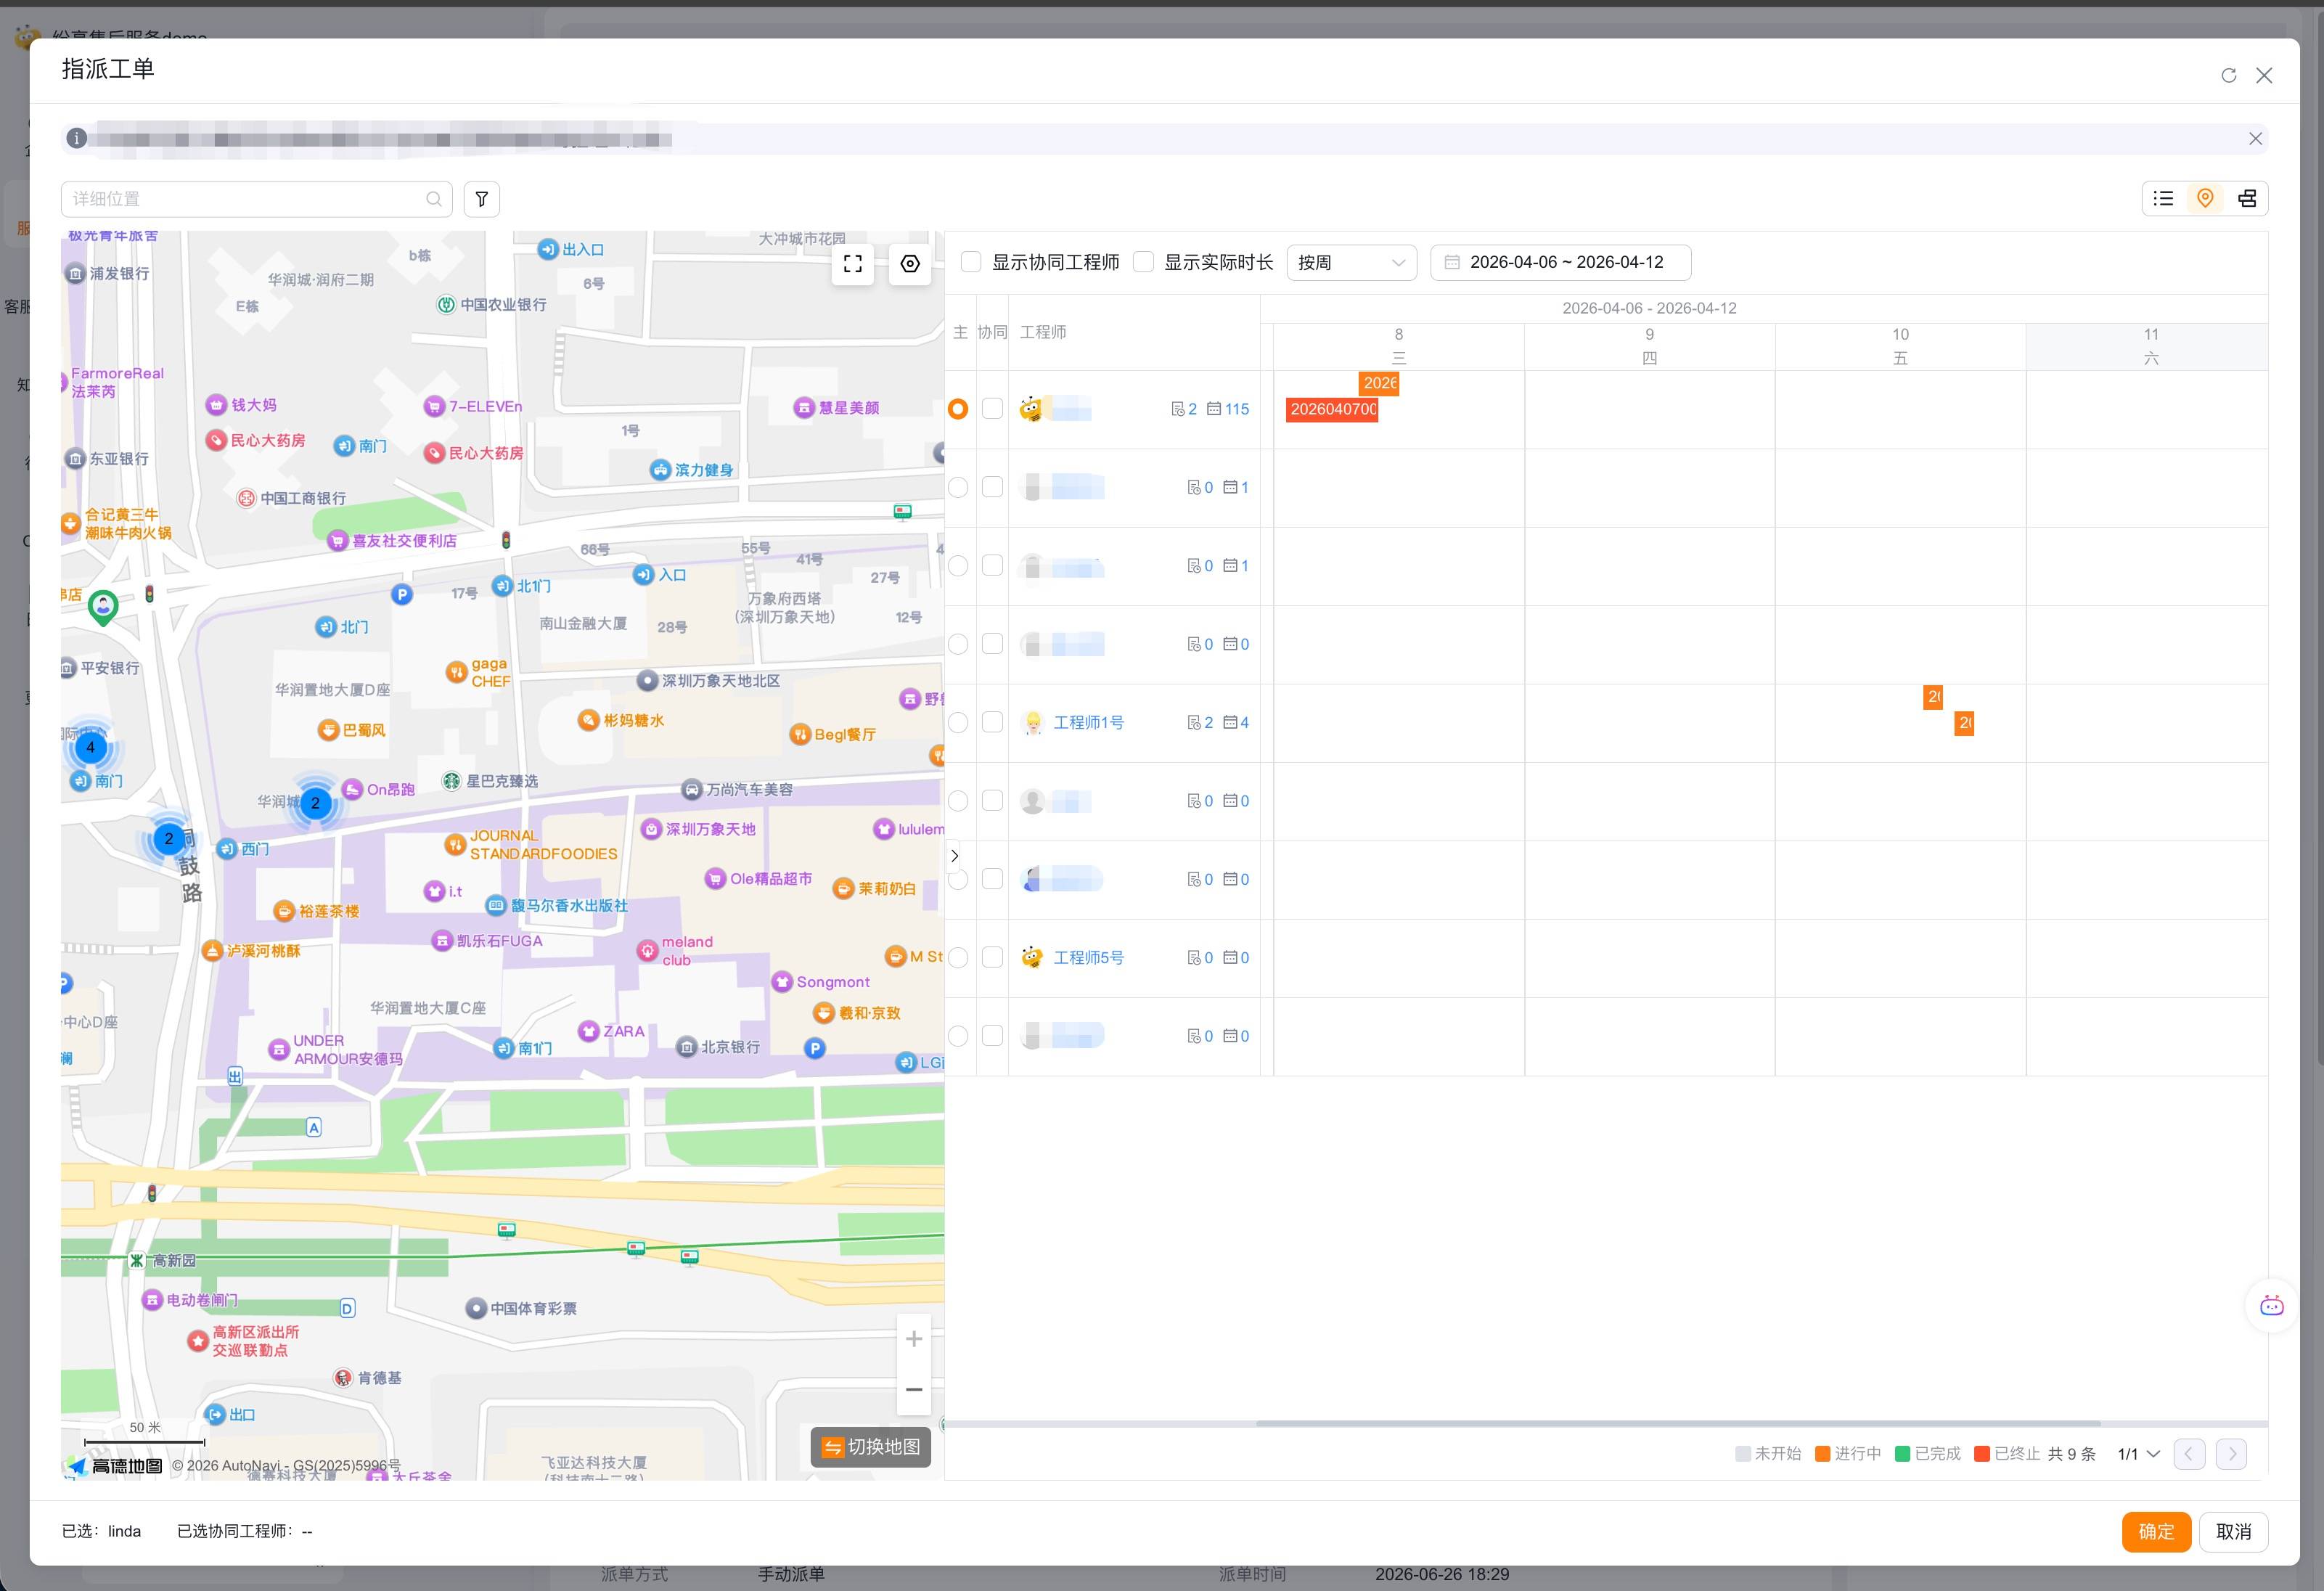Click the map fullscreen icon
Screen dimensions: 2324x1591
point(853,263)
